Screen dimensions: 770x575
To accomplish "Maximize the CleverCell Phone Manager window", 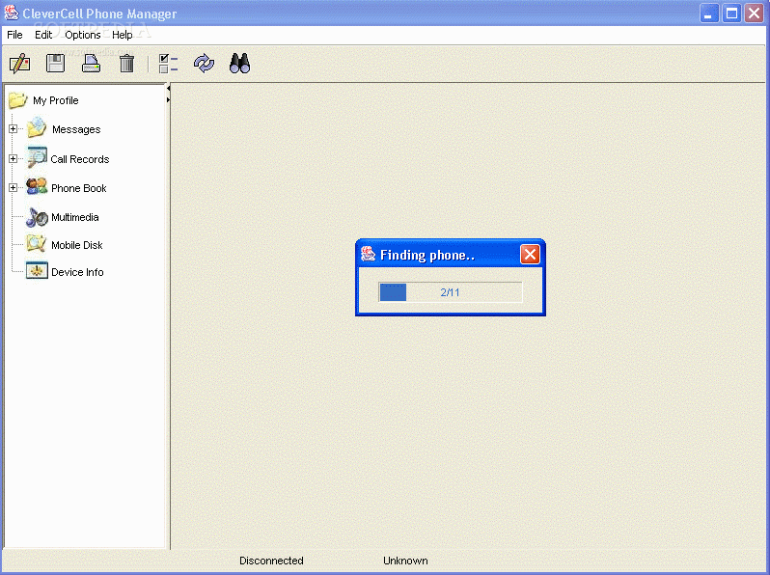I will 731,14.
